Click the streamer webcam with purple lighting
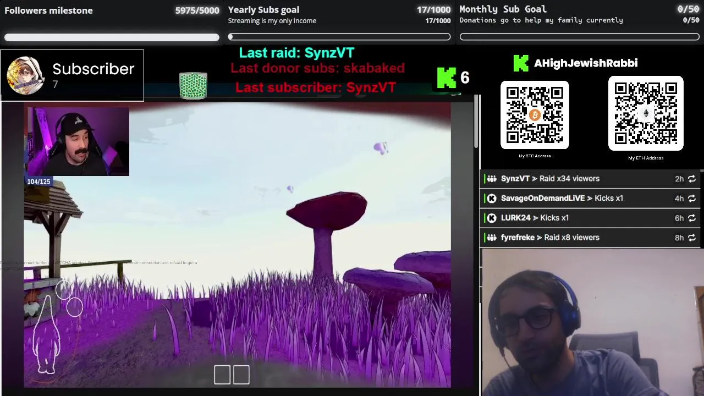 point(78,141)
